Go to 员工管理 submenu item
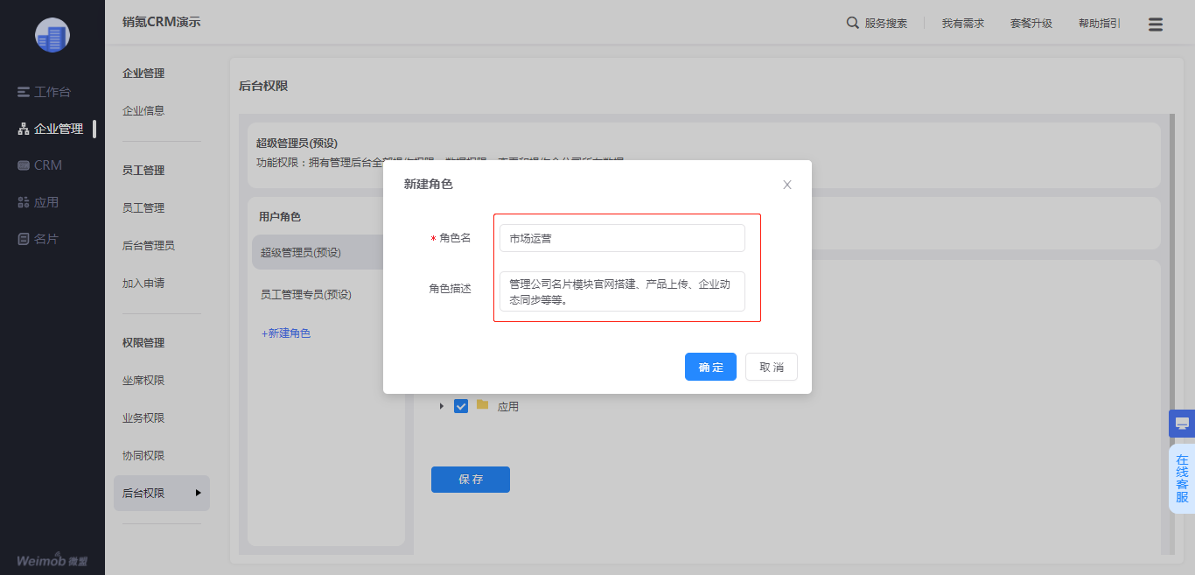1195x575 pixels. [143, 208]
